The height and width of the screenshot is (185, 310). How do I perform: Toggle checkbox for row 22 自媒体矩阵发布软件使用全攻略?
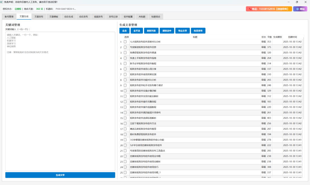(x=125, y=156)
